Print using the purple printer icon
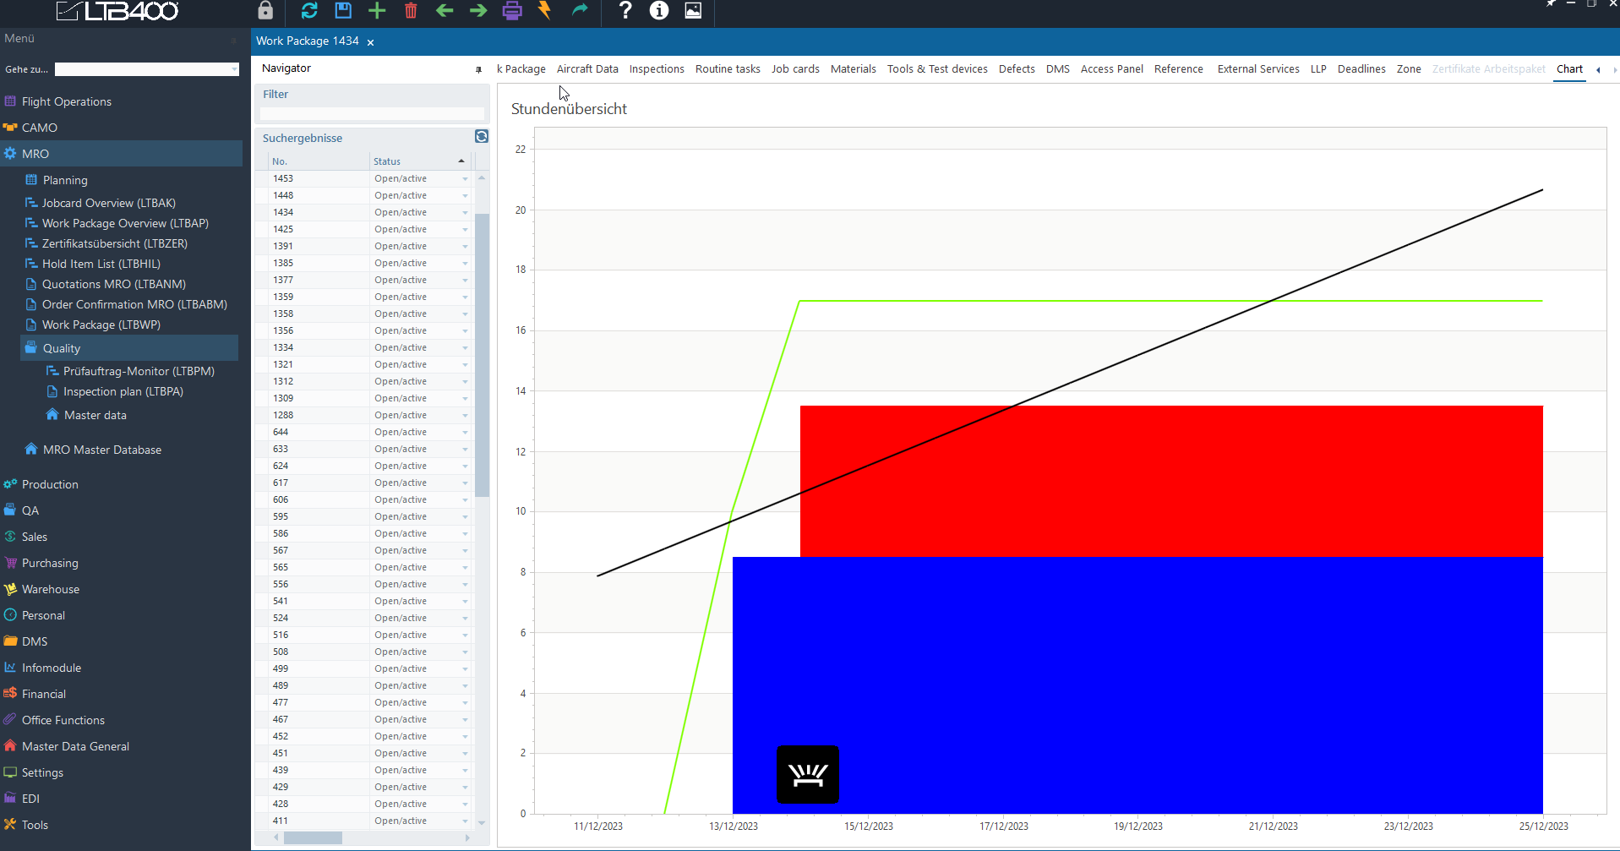 tap(512, 11)
